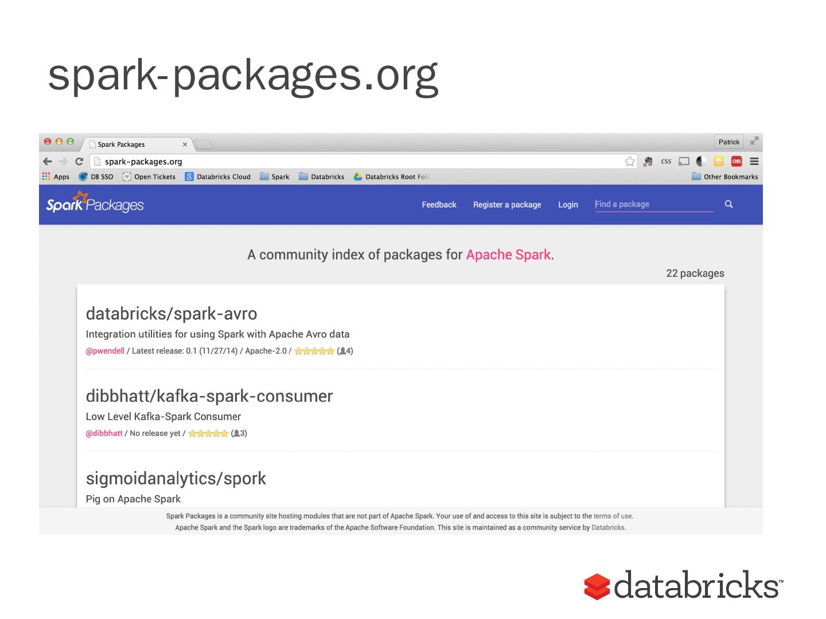The image size is (826, 619).
Task: Click the spark-packages.org address bar
Action: pos(364,162)
